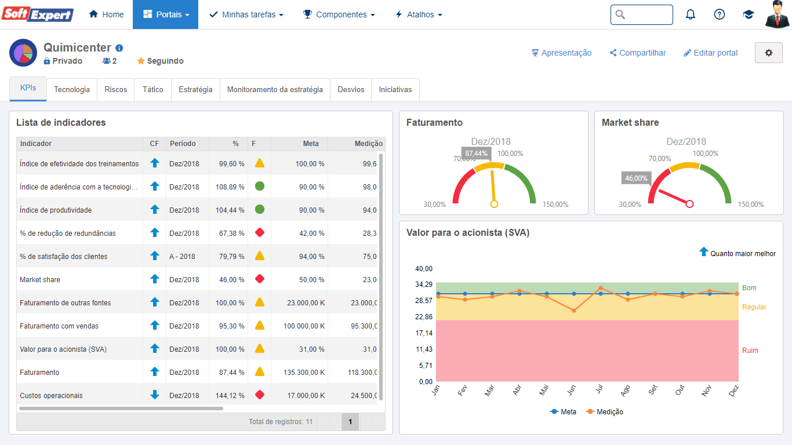Viewport: 792px width, 445px height.
Task: Click the indicator list horizontal scrollbar
Action: coord(121,408)
